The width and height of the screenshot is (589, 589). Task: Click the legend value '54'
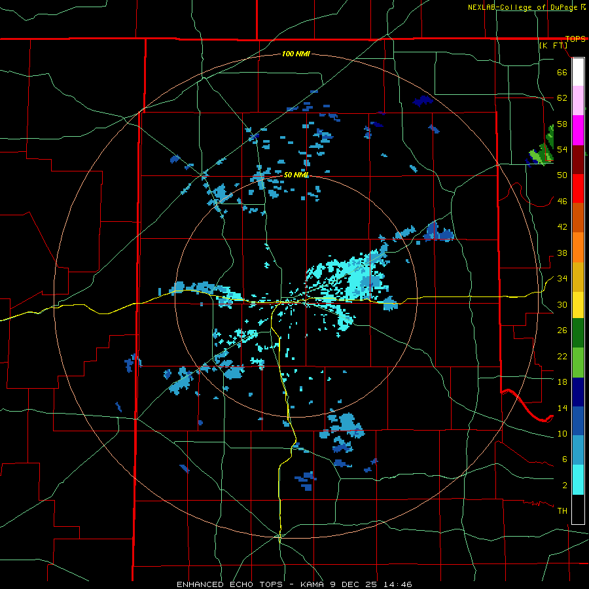[x=562, y=149]
